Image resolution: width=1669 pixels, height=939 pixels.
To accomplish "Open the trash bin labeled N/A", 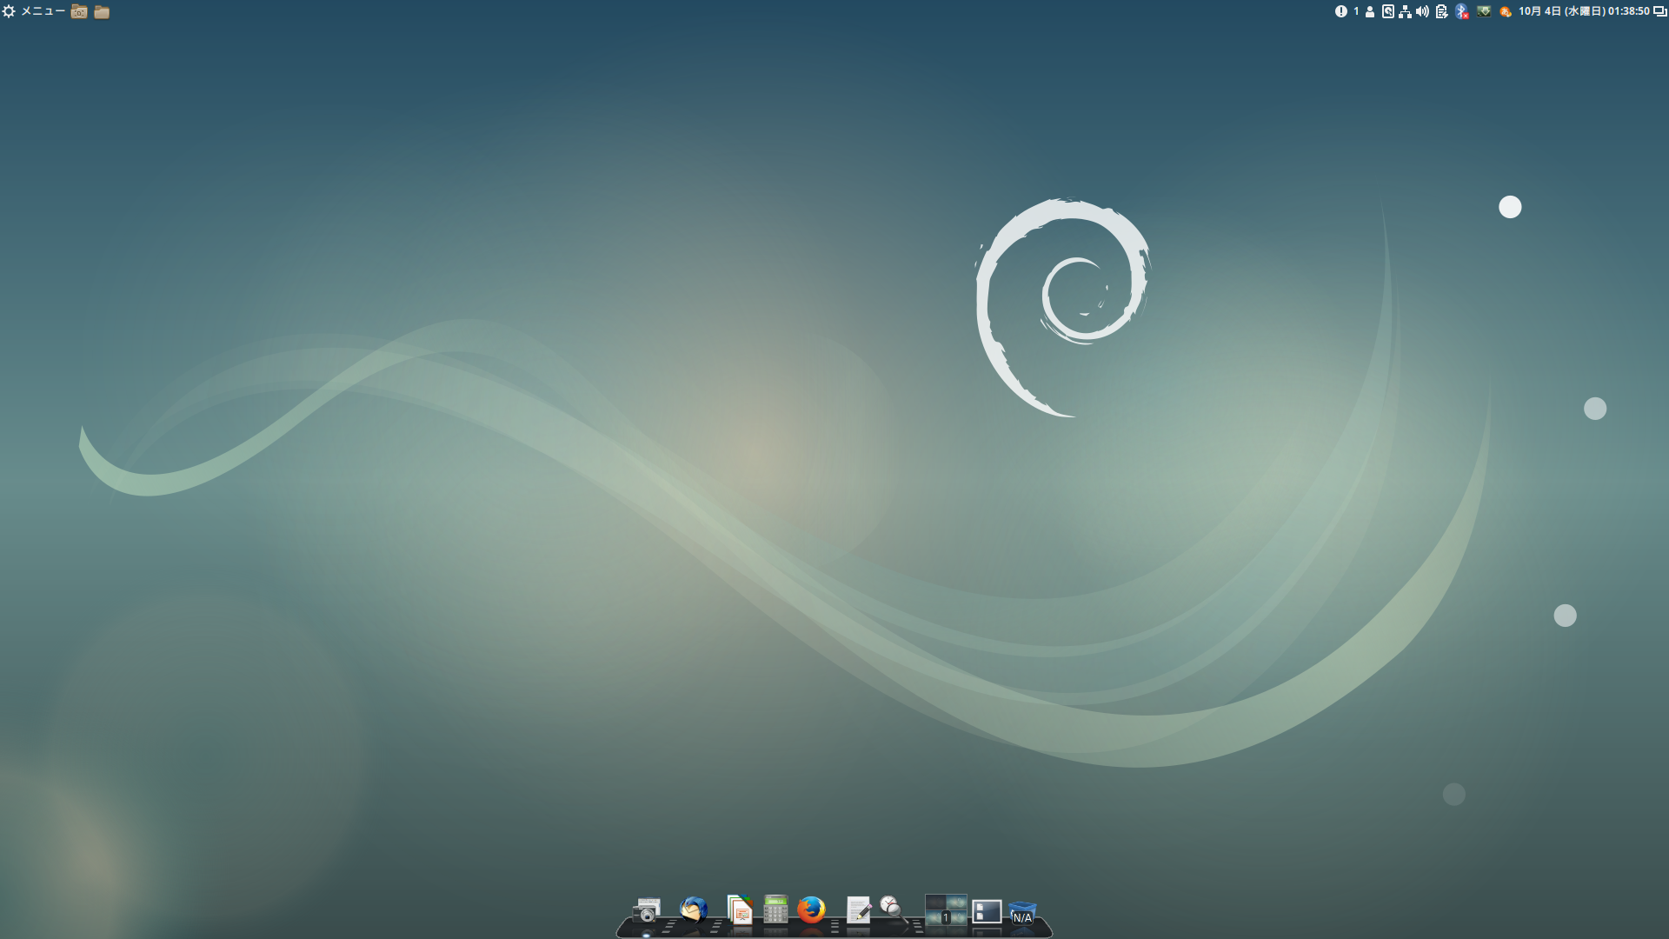I will click(1022, 912).
